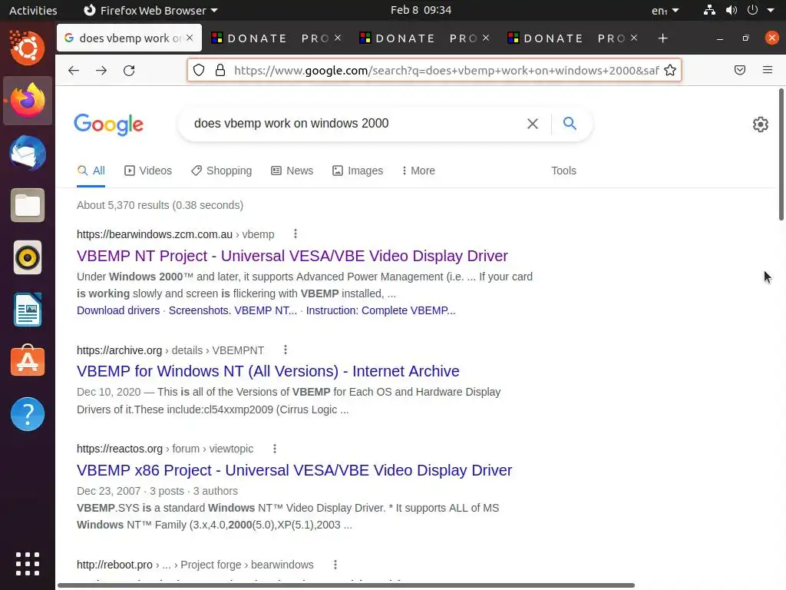Open Instruction: Complete VBEMP sitelink
Image resolution: width=786 pixels, height=590 pixels.
coord(381,310)
